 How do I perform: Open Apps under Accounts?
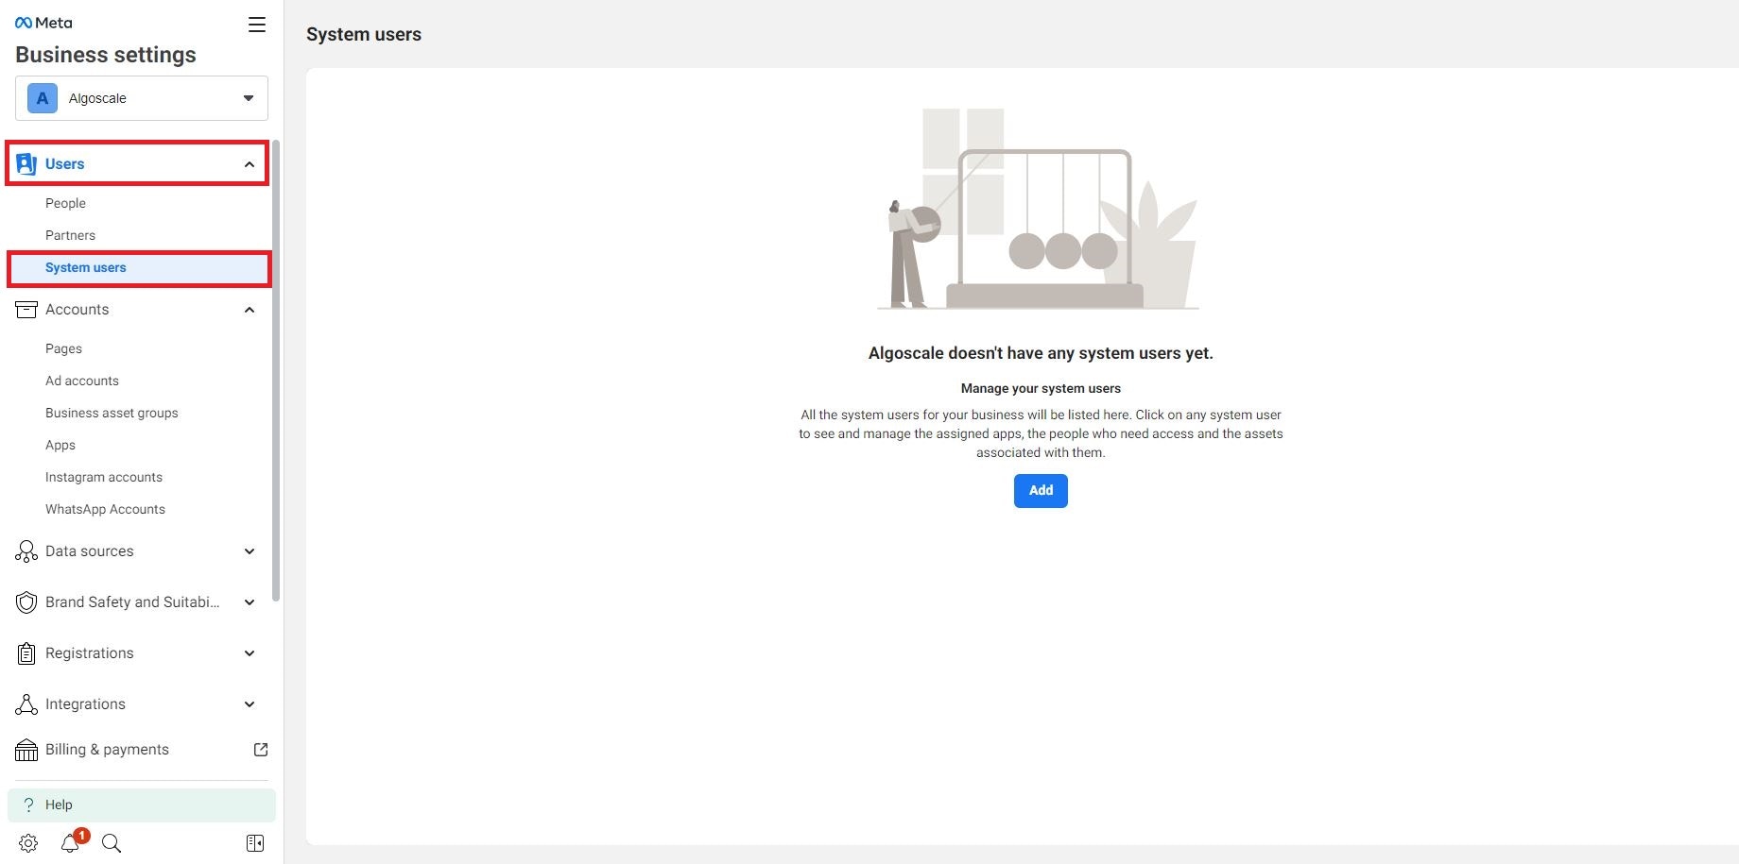click(60, 445)
